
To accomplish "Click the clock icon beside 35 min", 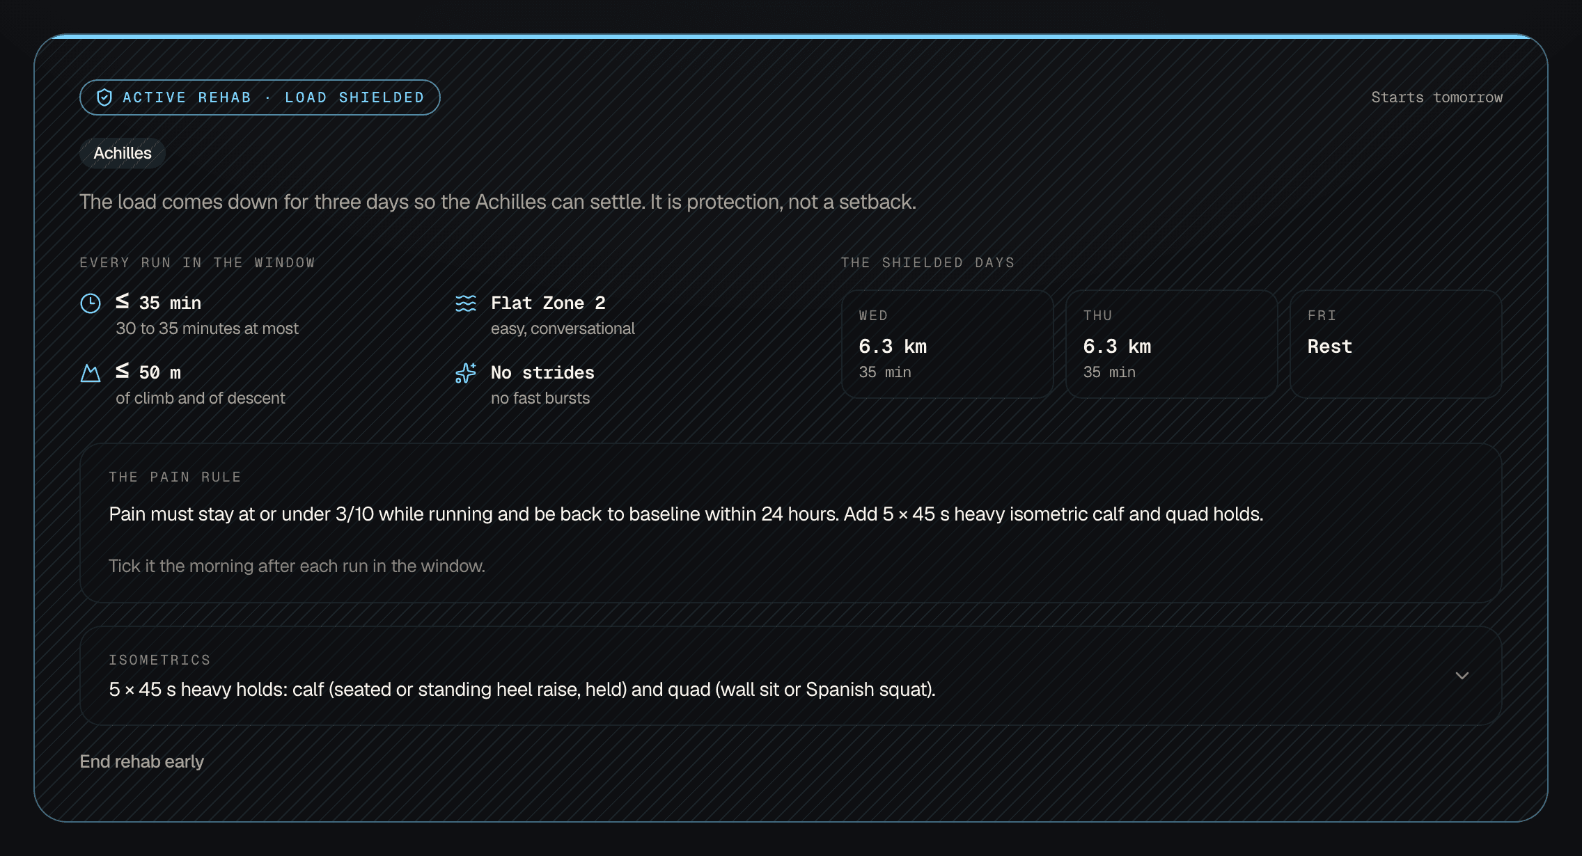I will tap(91, 303).
